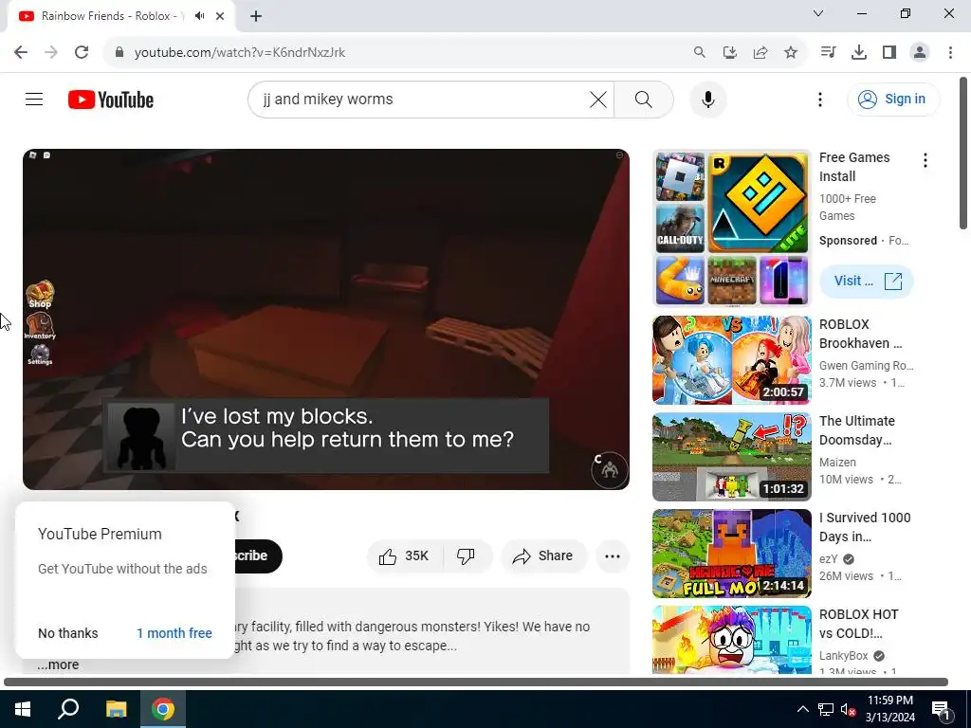This screenshot has height=728, width=971.
Task: Click Gwen Gaming Ro... channel name
Action: pyautogui.click(x=866, y=365)
